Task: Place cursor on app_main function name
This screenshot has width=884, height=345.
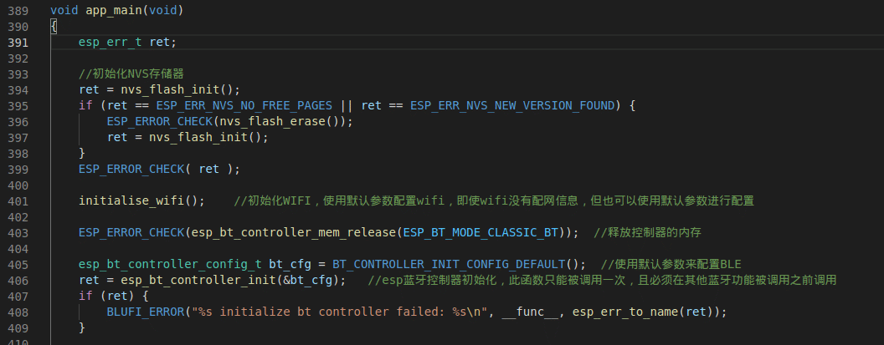Action: 110,11
